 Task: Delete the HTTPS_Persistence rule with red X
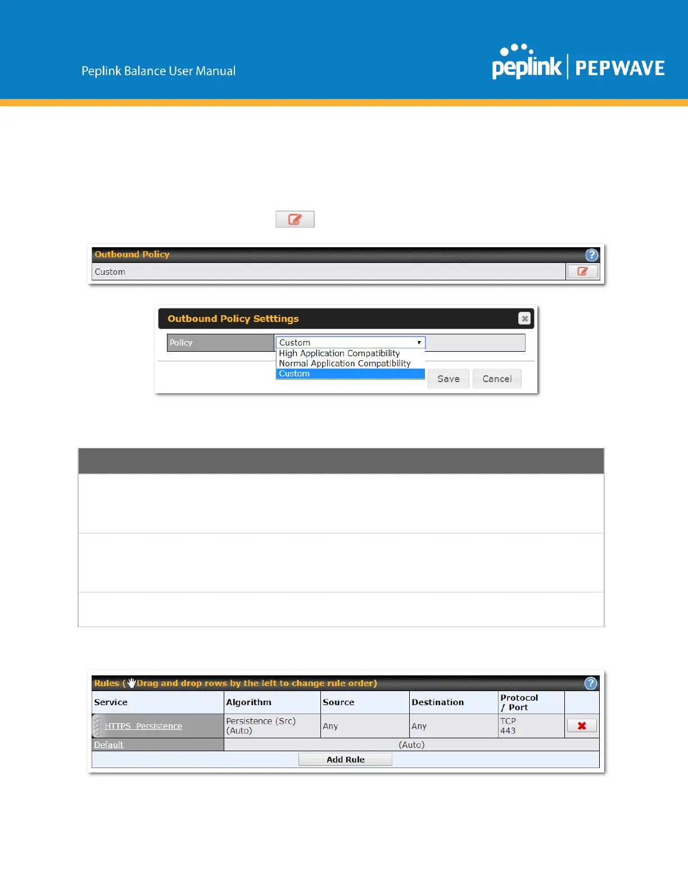tap(582, 726)
